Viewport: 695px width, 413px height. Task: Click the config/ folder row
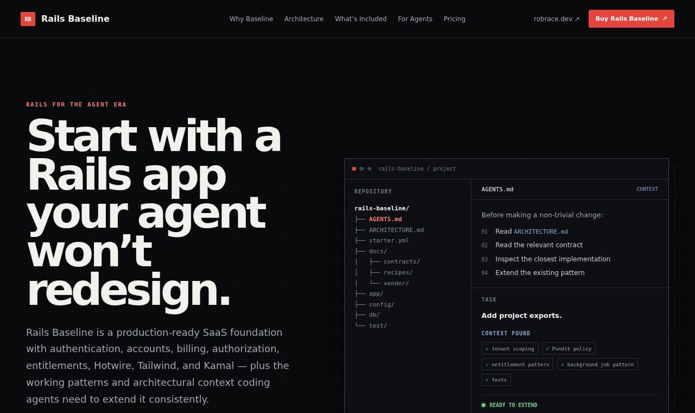381,304
